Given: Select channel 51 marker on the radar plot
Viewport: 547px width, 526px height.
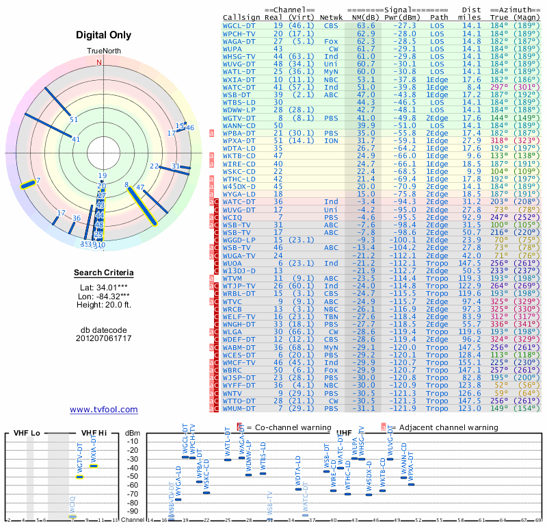Looking at the screenshot, I should [x=74, y=120].
